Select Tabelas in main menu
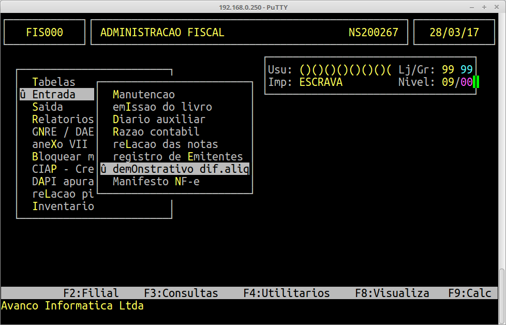 click(53, 82)
